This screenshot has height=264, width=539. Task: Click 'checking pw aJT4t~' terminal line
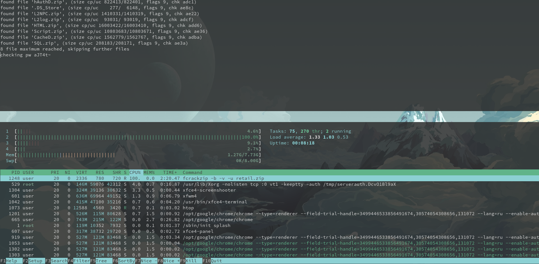(x=26, y=55)
